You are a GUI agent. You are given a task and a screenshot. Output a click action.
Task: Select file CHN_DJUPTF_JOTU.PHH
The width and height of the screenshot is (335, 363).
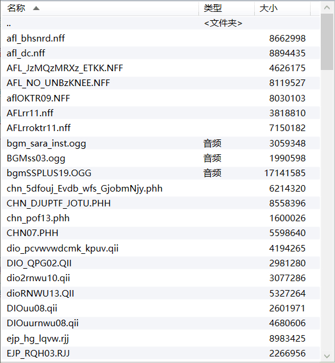[x=161, y=203]
